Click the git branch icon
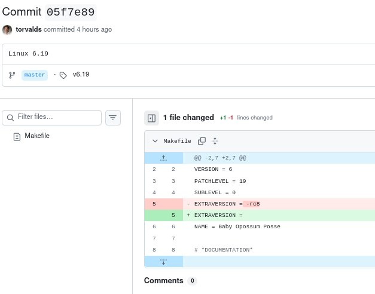 [12, 75]
